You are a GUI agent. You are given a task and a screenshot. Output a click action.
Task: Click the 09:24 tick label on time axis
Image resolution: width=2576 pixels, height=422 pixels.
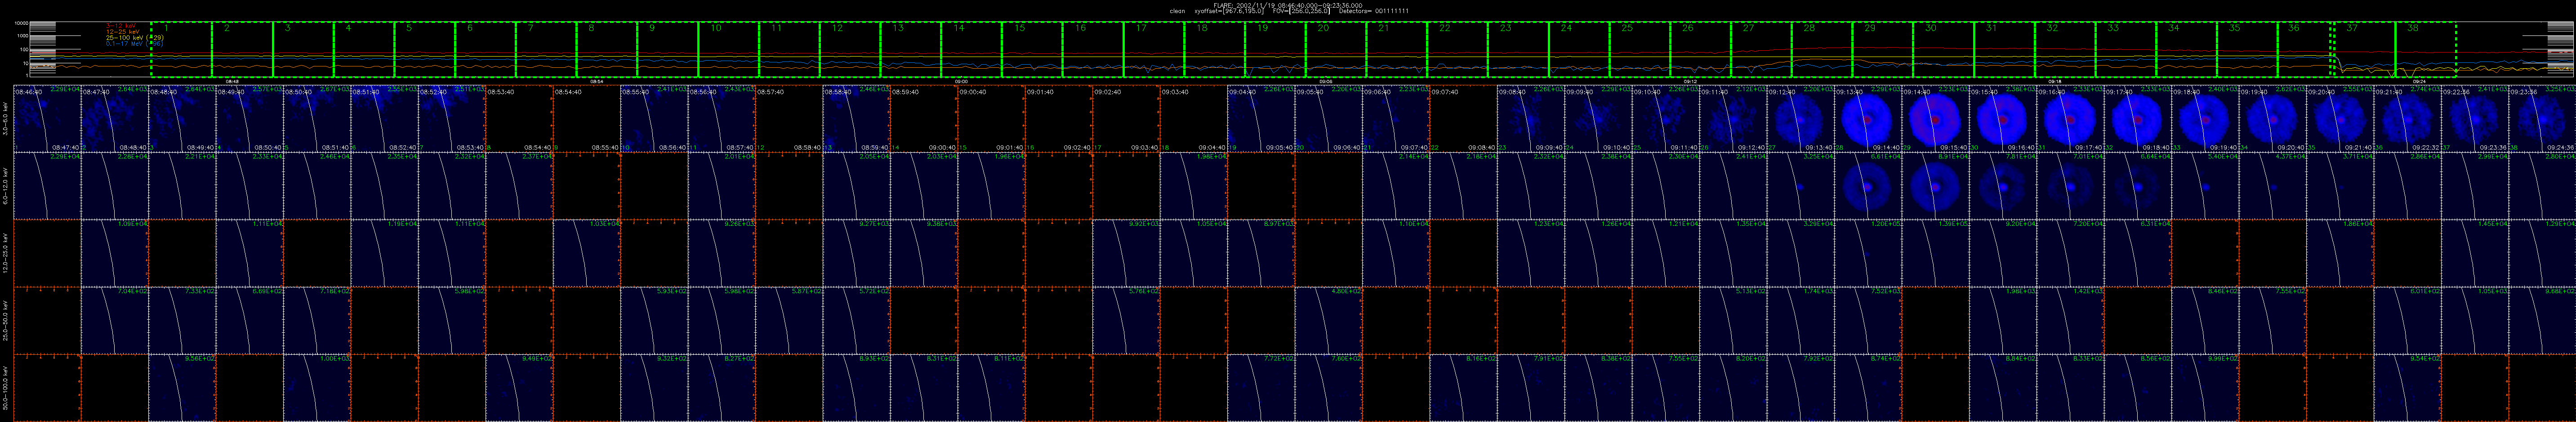(2420, 81)
